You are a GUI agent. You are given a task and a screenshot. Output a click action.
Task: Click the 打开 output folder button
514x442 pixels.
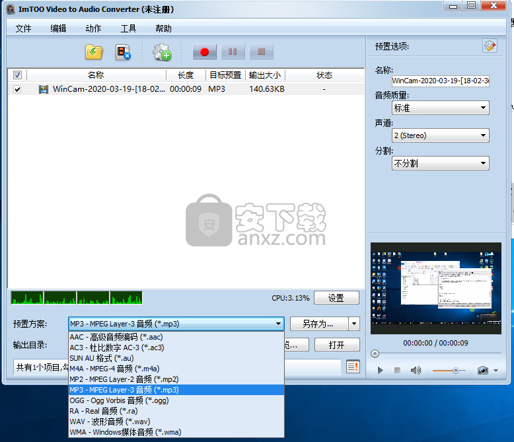click(x=337, y=345)
